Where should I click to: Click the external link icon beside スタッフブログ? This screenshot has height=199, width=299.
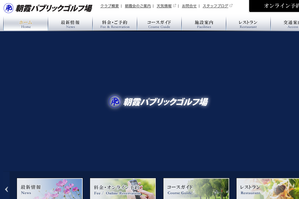(231, 6)
